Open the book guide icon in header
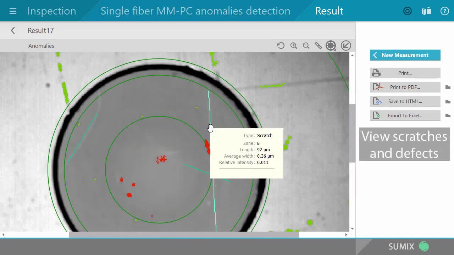Image resolution: width=454 pixels, height=255 pixels. pos(426,11)
